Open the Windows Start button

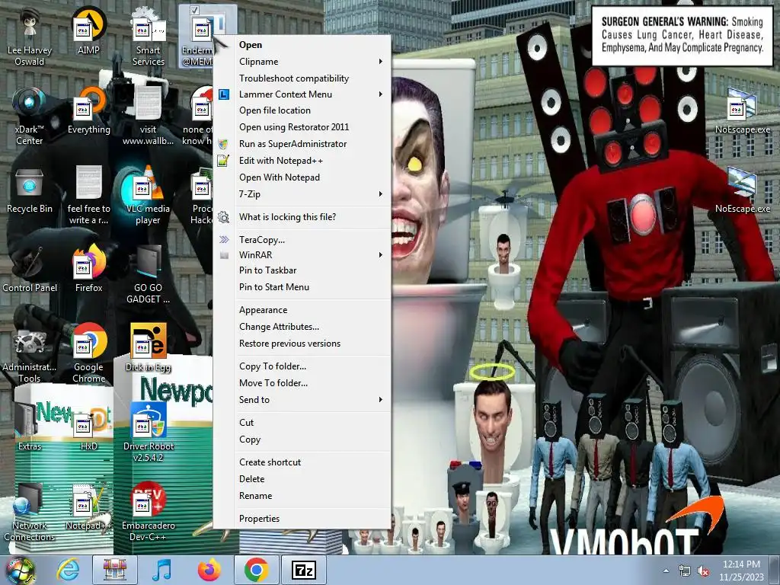[20, 570]
